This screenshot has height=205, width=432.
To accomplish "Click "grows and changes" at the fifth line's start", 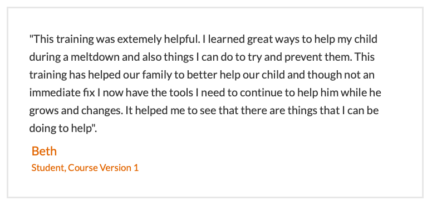I will coord(76,111).
